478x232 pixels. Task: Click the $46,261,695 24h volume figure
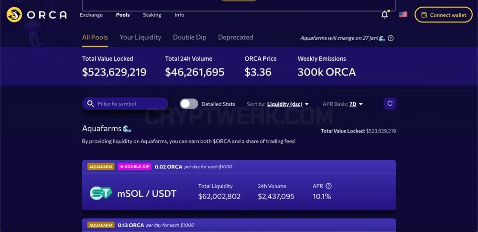click(x=195, y=72)
